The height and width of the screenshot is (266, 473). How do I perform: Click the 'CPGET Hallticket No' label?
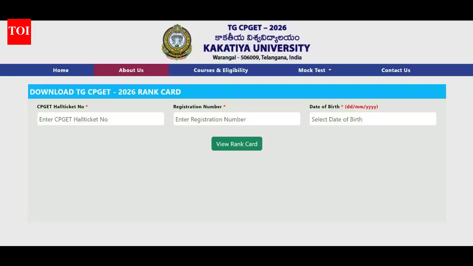61,107
